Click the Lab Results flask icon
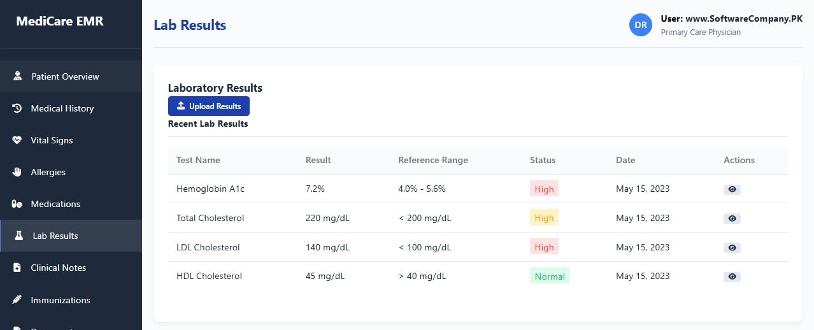This screenshot has height=330, width=814. tap(19, 236)
